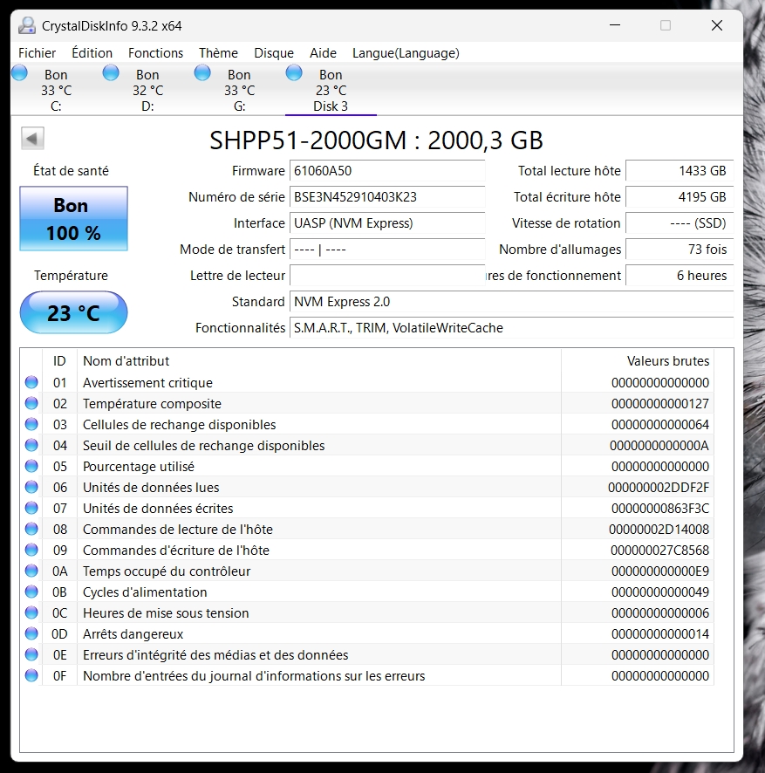Viewport: 765px width, 773px height.
Task: Click the raw value 000000027C8568
Action: click(659, 551)
